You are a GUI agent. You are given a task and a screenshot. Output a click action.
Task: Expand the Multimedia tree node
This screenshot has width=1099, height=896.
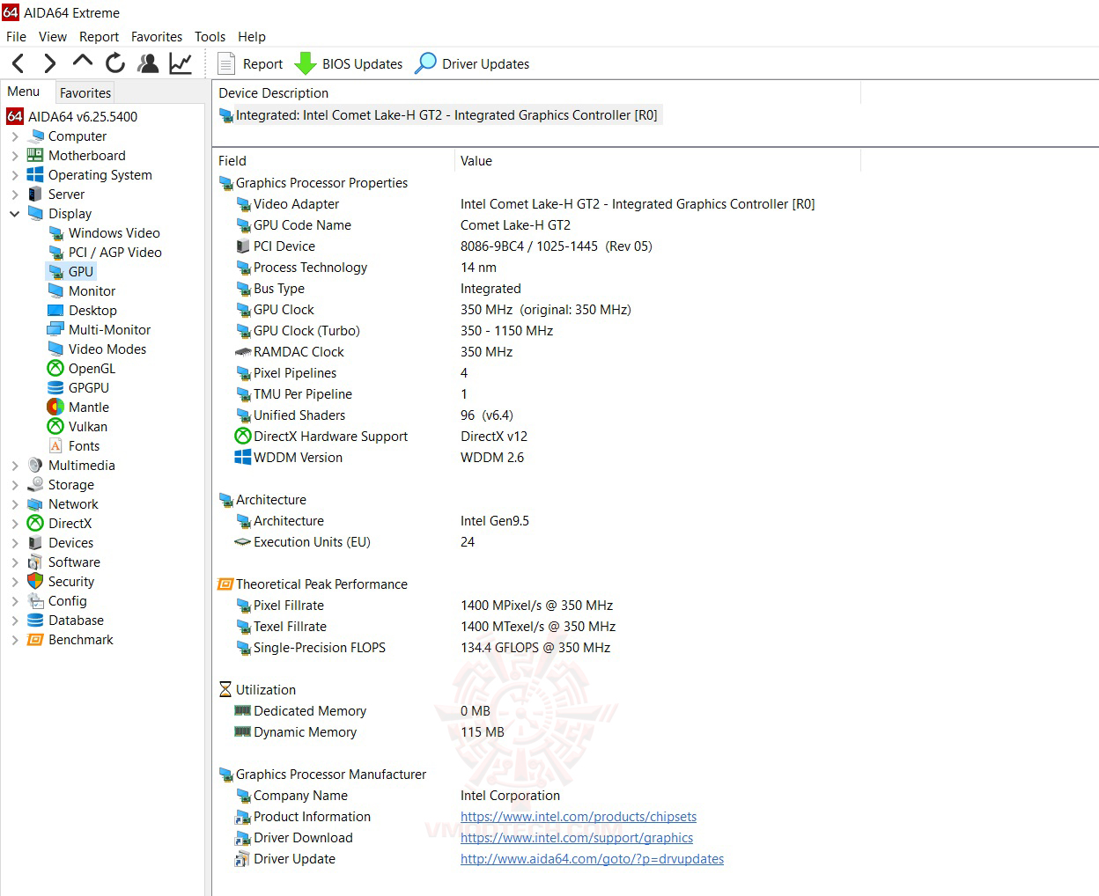pos(15,466)
